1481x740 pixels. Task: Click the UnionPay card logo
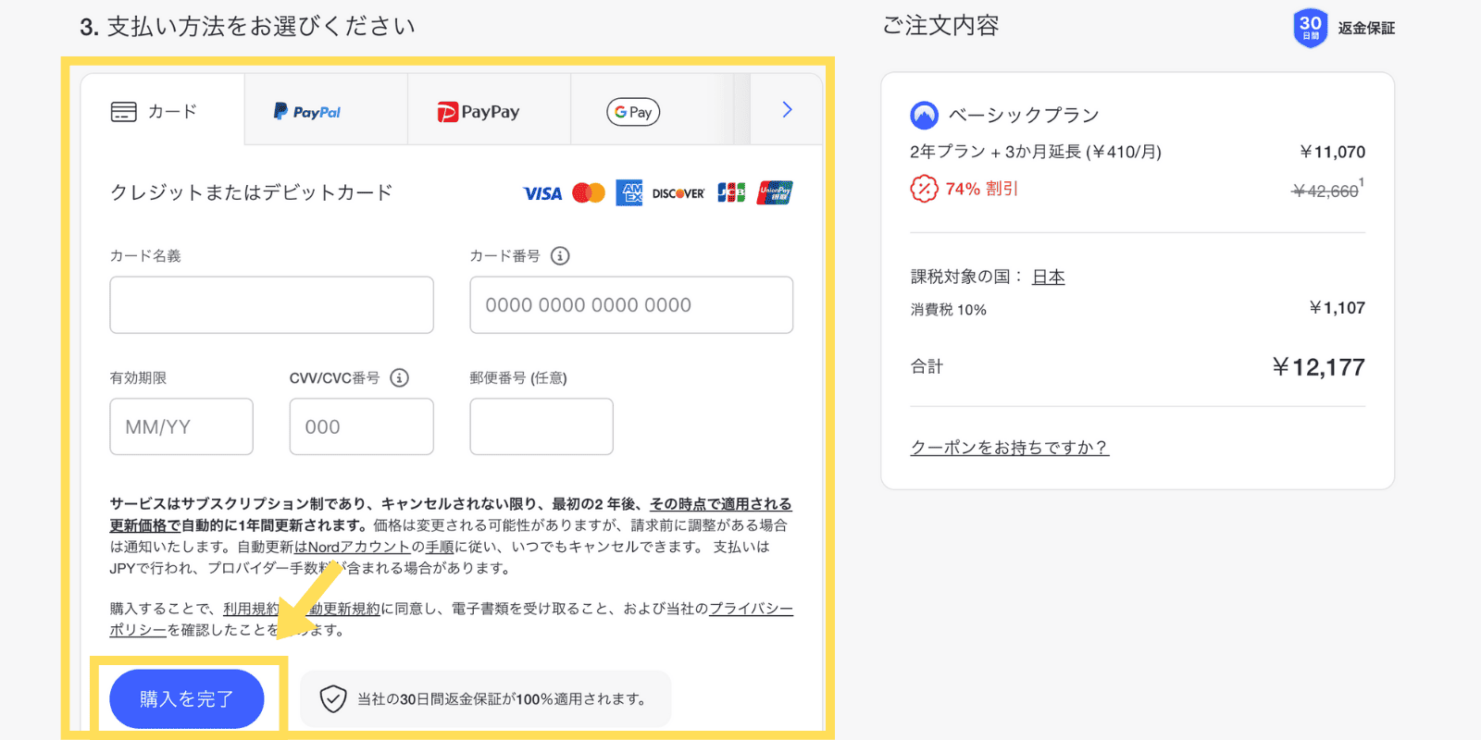(775, 192)
